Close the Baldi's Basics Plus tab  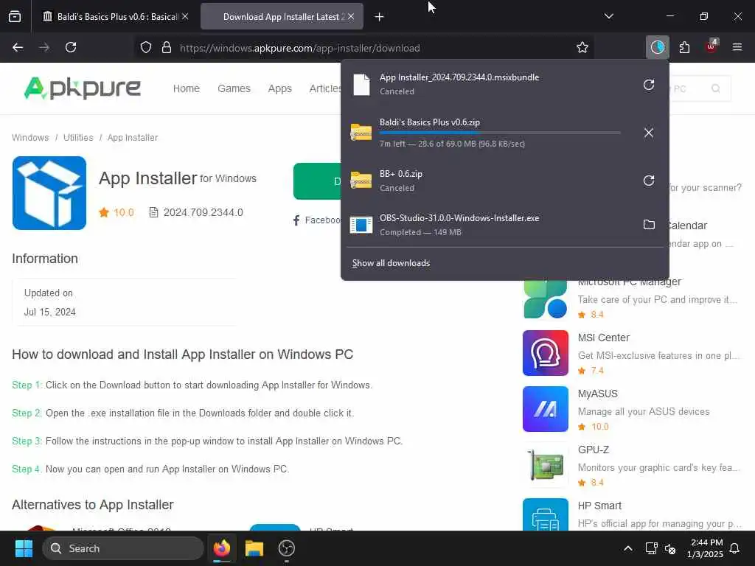pyautogui.click(x=185, y=16)
